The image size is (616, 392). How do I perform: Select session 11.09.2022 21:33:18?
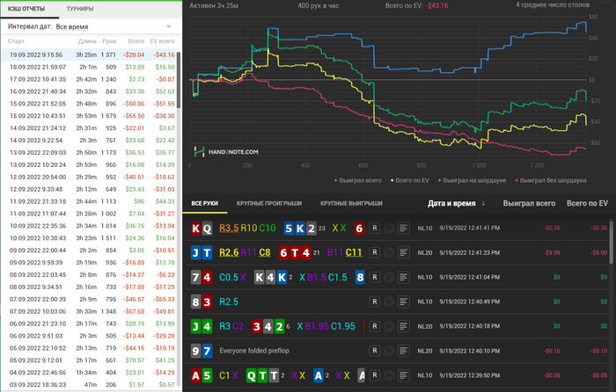point(90,201)
